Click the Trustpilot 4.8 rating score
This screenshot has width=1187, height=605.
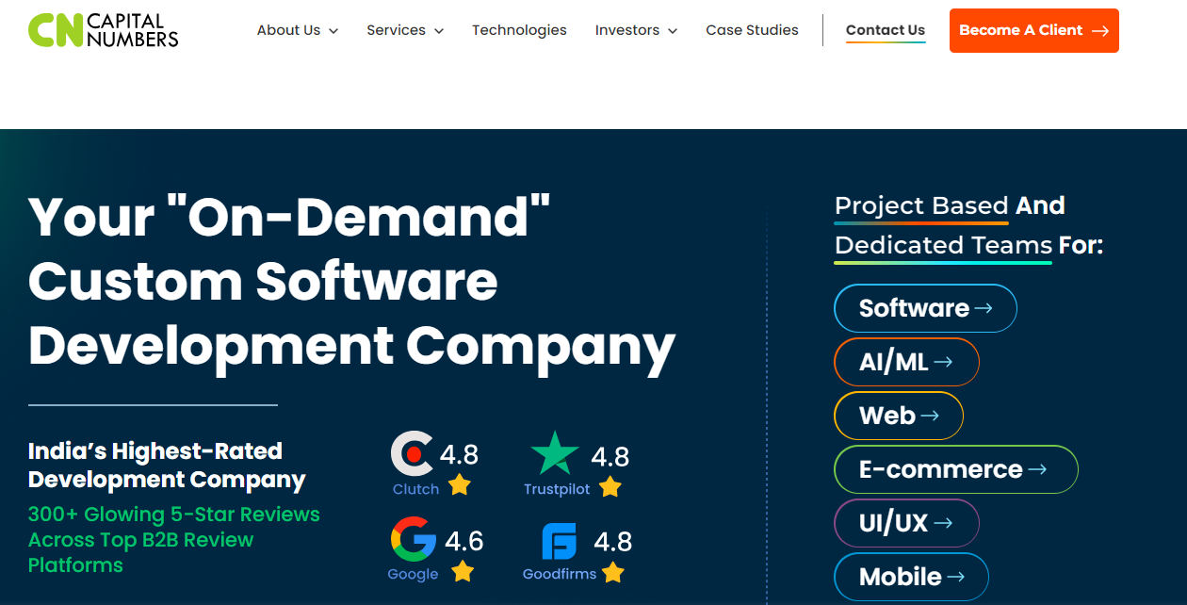coord(610,457)
